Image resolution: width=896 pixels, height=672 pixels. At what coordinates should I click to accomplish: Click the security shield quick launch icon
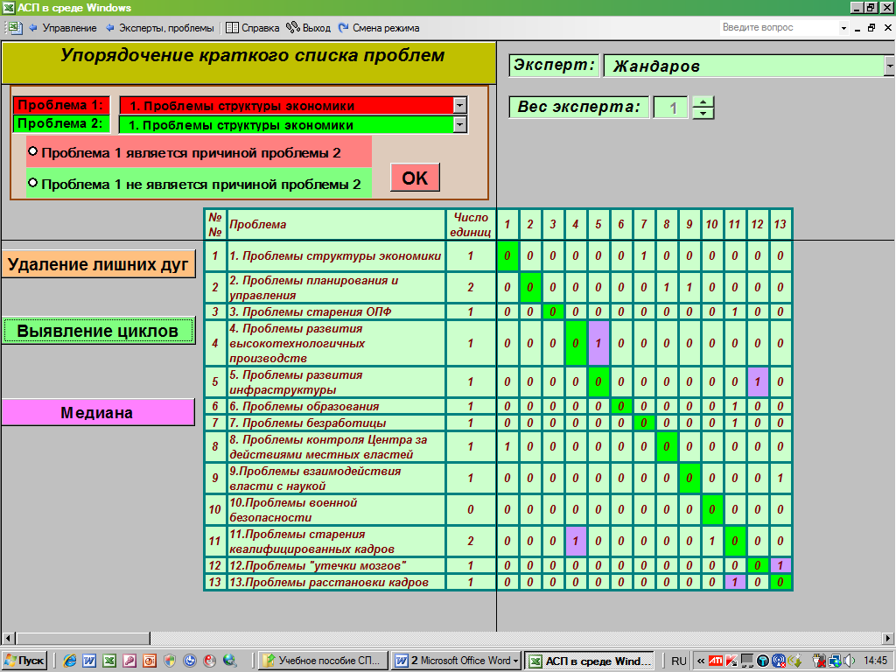170,661
